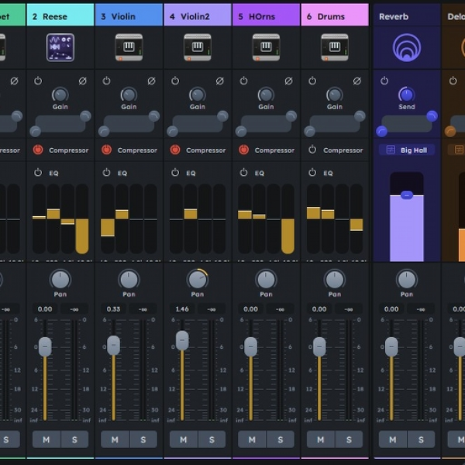Screen dimensions: 465x465
Task: Toggle phase invert on Drums channel
Action: [x=356, y=81]
